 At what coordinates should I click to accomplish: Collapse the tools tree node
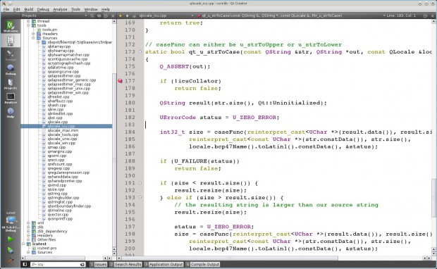[28, 25]
